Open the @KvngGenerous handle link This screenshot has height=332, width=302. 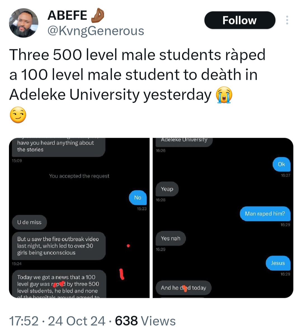(x=96, y=31)
